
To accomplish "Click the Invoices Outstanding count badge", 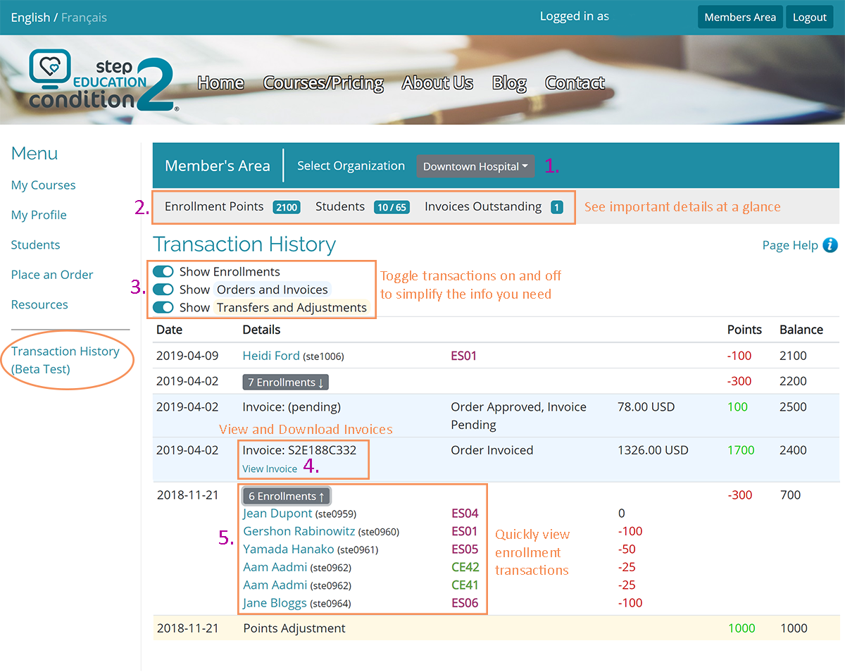I will 556,207.
